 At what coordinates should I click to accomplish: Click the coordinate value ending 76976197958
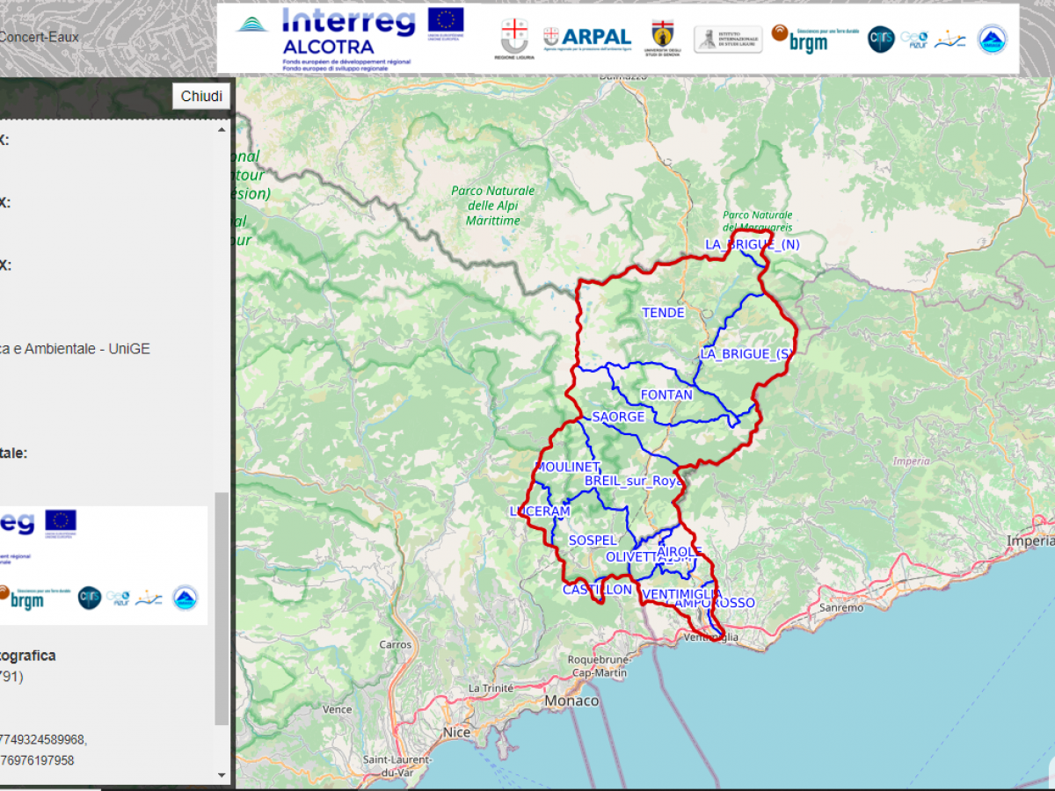pos(37,760)
